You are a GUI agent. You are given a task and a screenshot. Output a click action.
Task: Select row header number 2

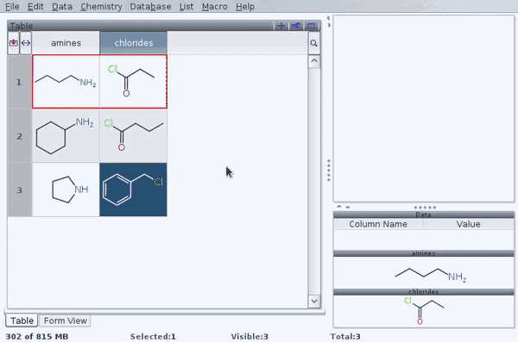coord(20,136)
